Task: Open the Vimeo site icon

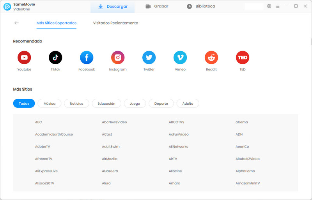Action: (180, 58)
